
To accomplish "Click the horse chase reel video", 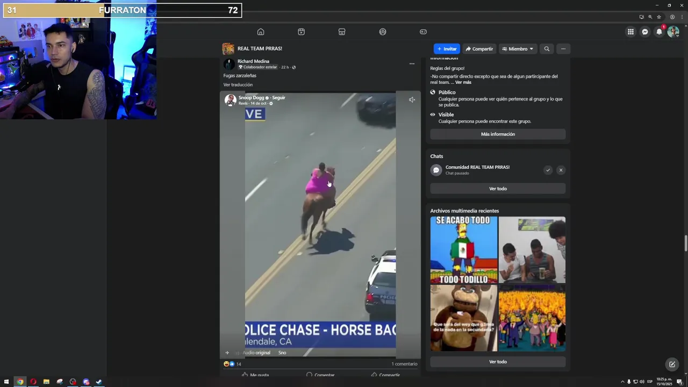I will [x=320, y=225].
